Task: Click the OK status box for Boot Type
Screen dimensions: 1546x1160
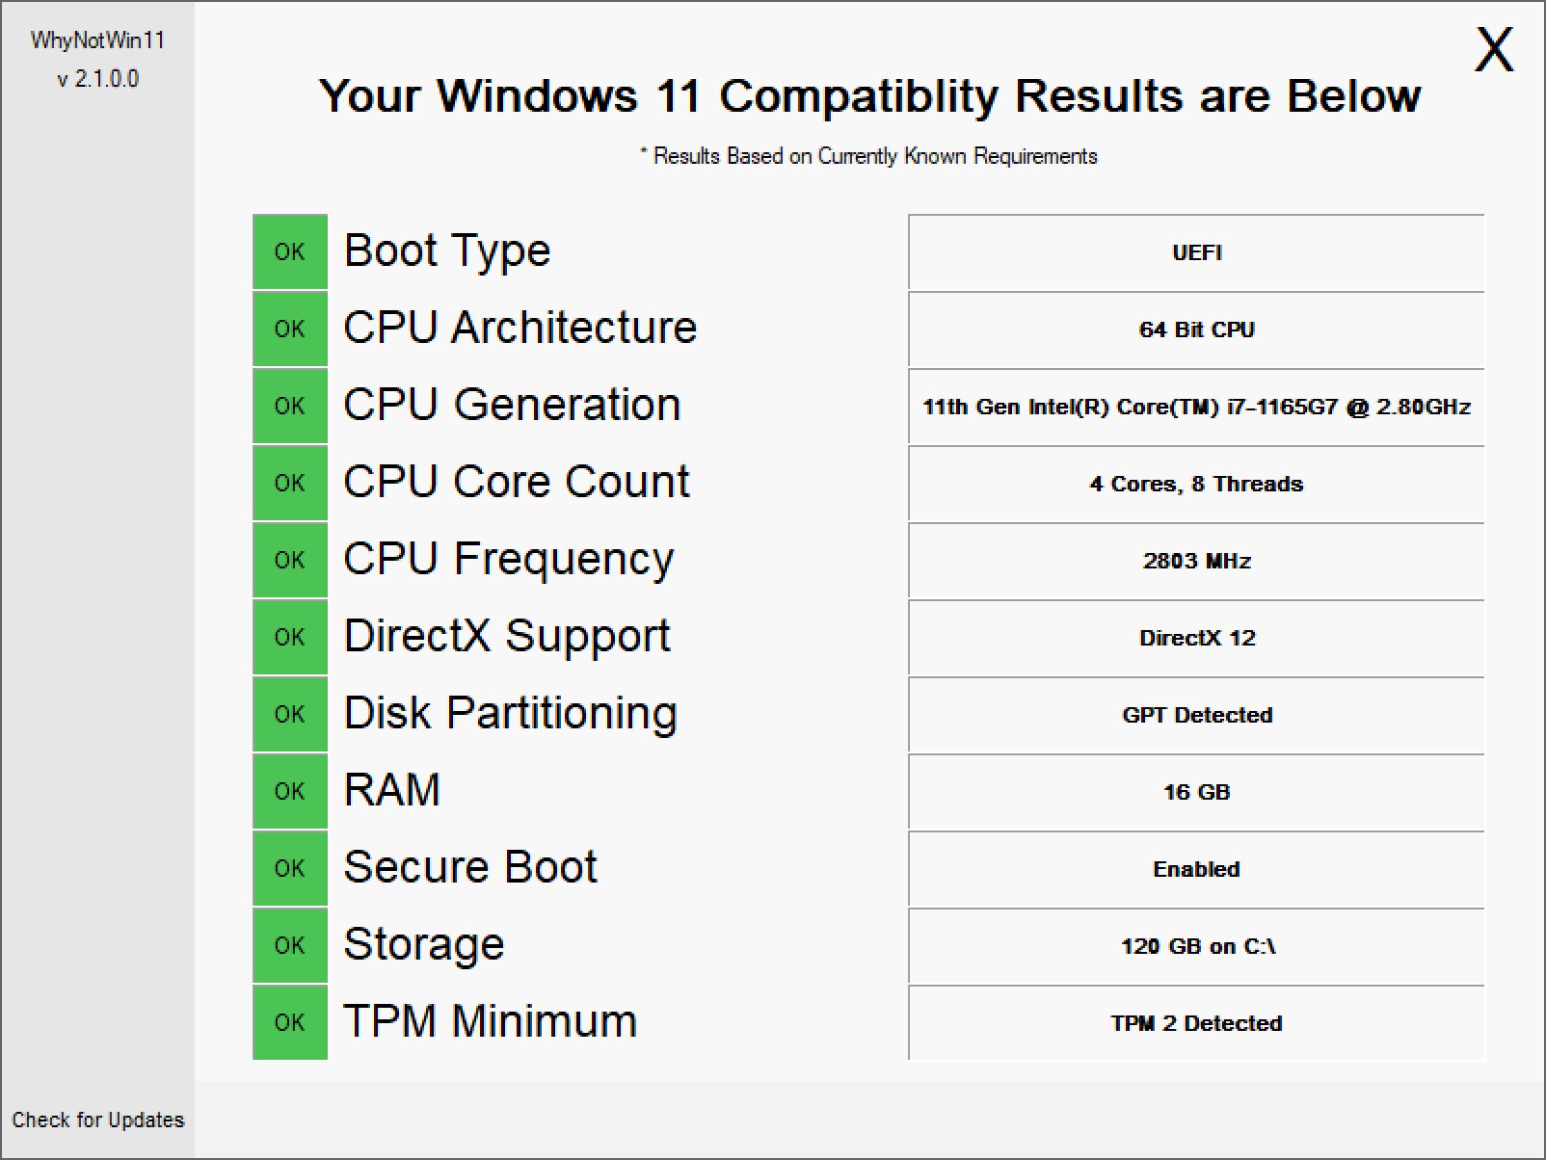Action: [289, 251]
